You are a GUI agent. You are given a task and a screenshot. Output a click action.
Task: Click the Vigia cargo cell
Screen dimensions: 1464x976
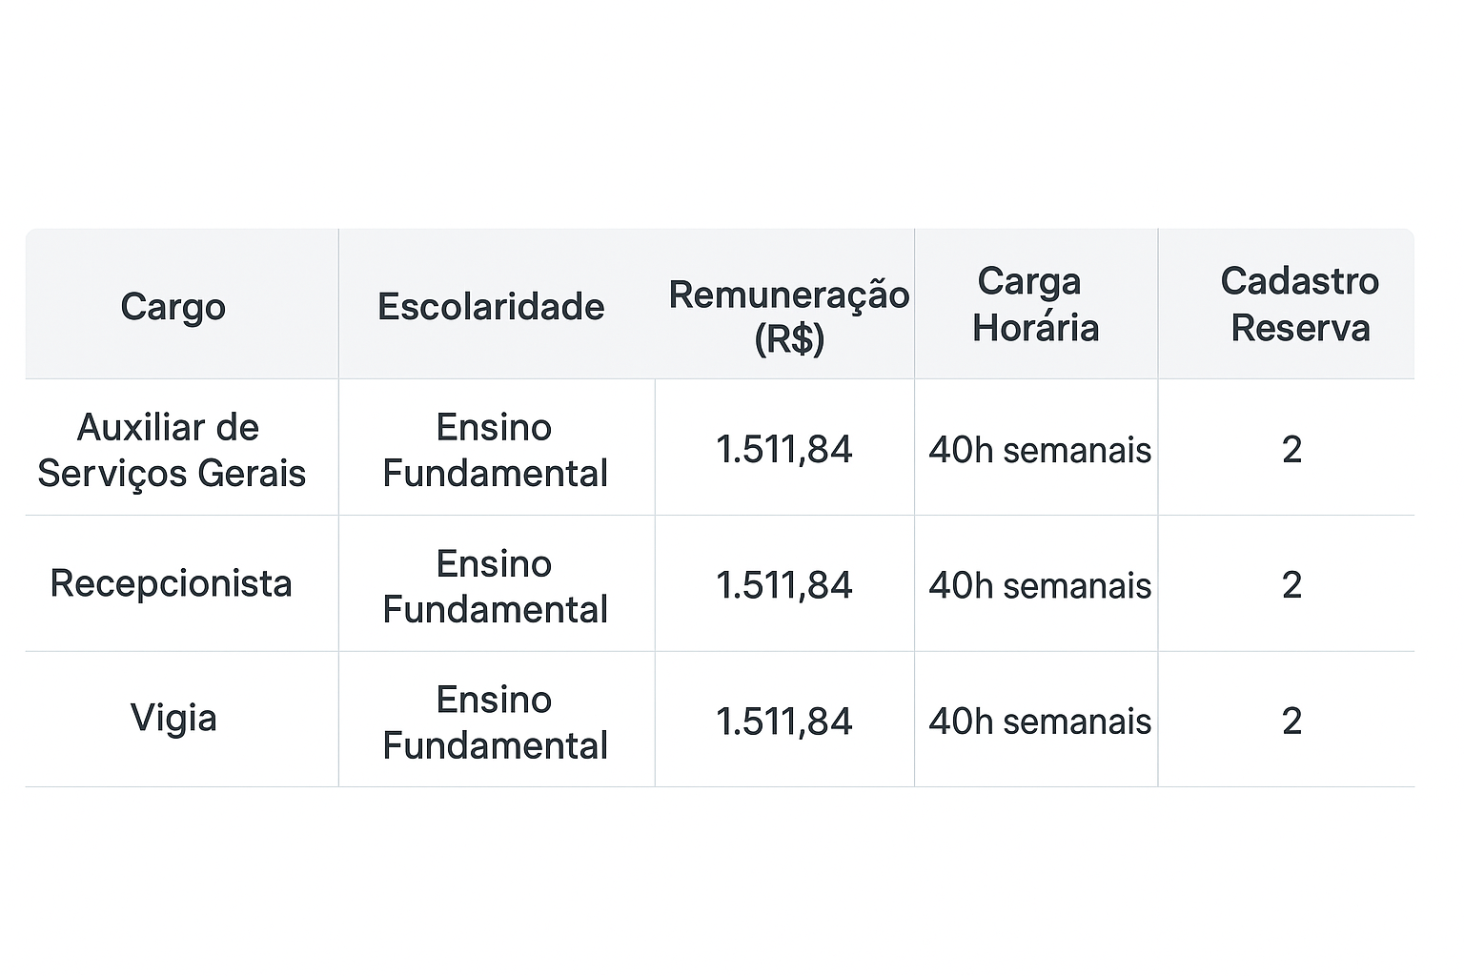[173, 718]
